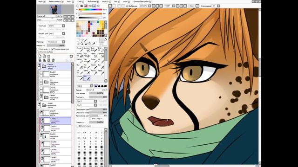Screen dimensions: 298x167
Task: Pick the sharpest brush edge shape
Action: (x=106, y=86)
